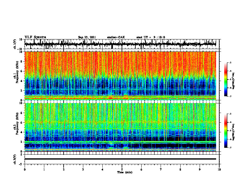Click the 'station=GAK' label
This screenshot has height=190, width=247.
(116, 37)
